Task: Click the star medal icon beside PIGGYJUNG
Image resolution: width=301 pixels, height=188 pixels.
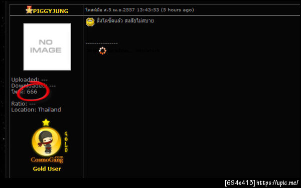Action: (29, 10)
